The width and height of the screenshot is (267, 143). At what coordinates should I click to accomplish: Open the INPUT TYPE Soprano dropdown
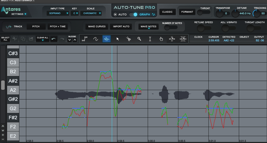tap(58, 13)
